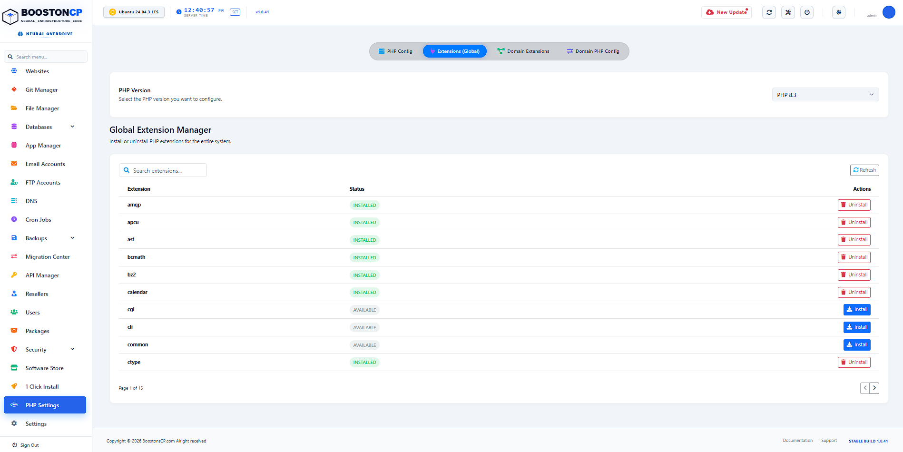Open Migration Center
The height and width of the screenshot is (452, 903).
click(x=48, y=257)
